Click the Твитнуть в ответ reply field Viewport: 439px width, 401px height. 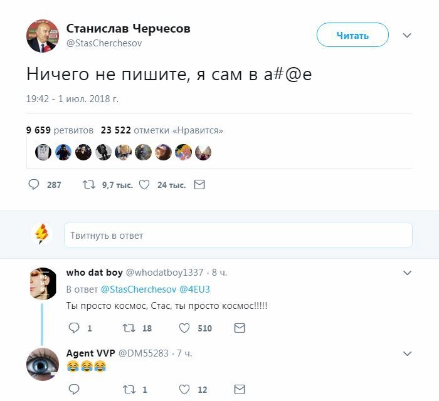238,235
